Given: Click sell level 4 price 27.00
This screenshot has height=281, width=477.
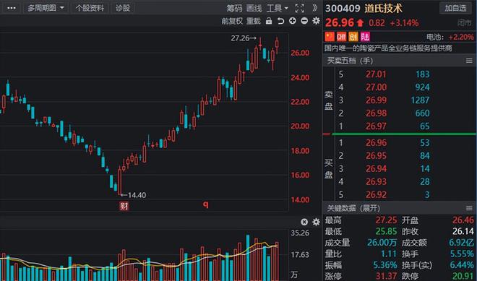Looking at the screenshot, I should click(376, 87).
